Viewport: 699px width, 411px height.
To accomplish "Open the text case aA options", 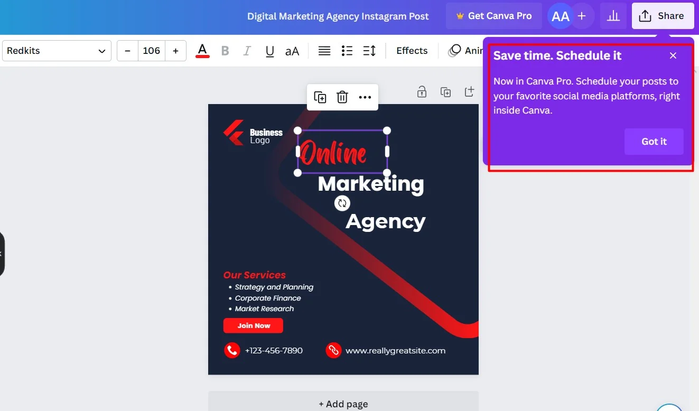I will click(x=292, y=50).
